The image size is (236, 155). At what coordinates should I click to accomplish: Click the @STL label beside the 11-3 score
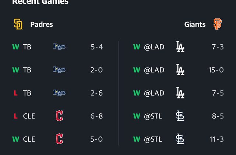[x=153, y=139]
